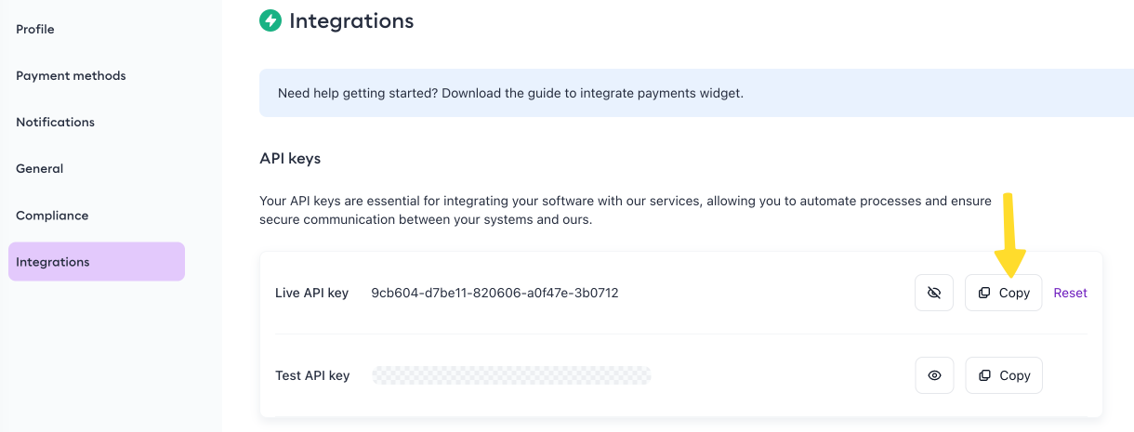Open the Profile settings section

click(35, 30)
